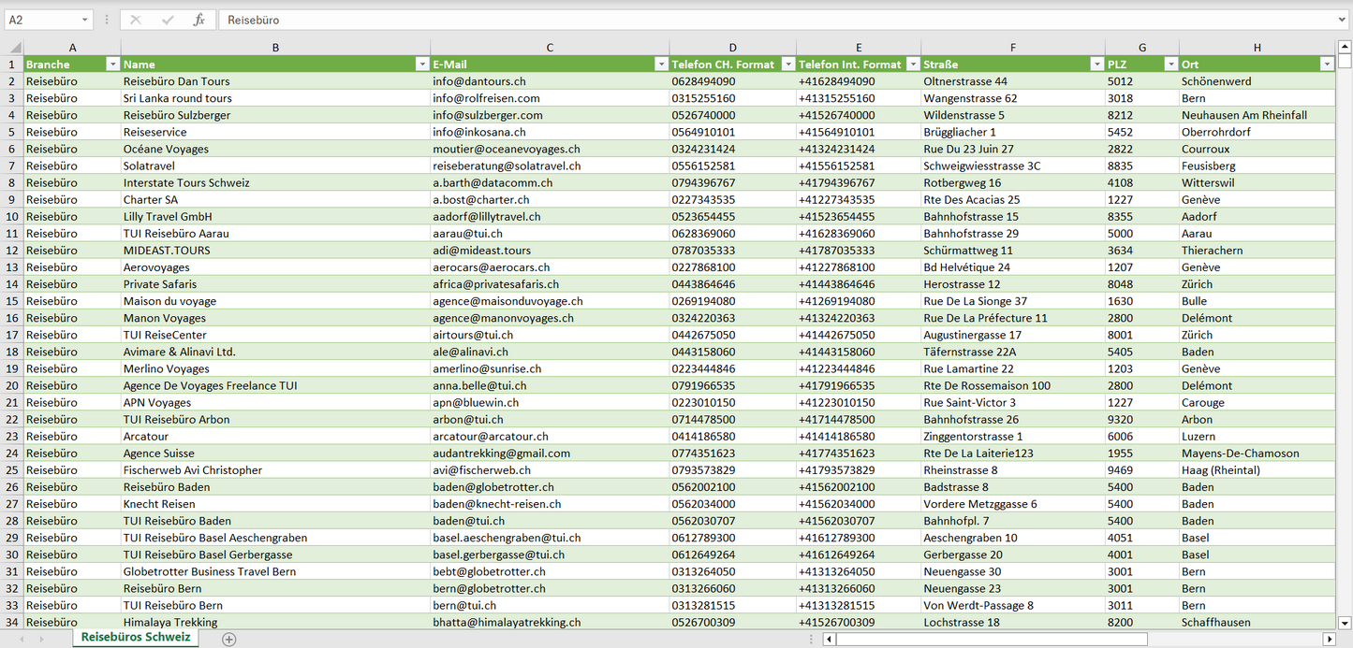The image size is (1353, 648).
Task: Click the Enter checkmark in formula bar
Action: [x=168, y=20]
